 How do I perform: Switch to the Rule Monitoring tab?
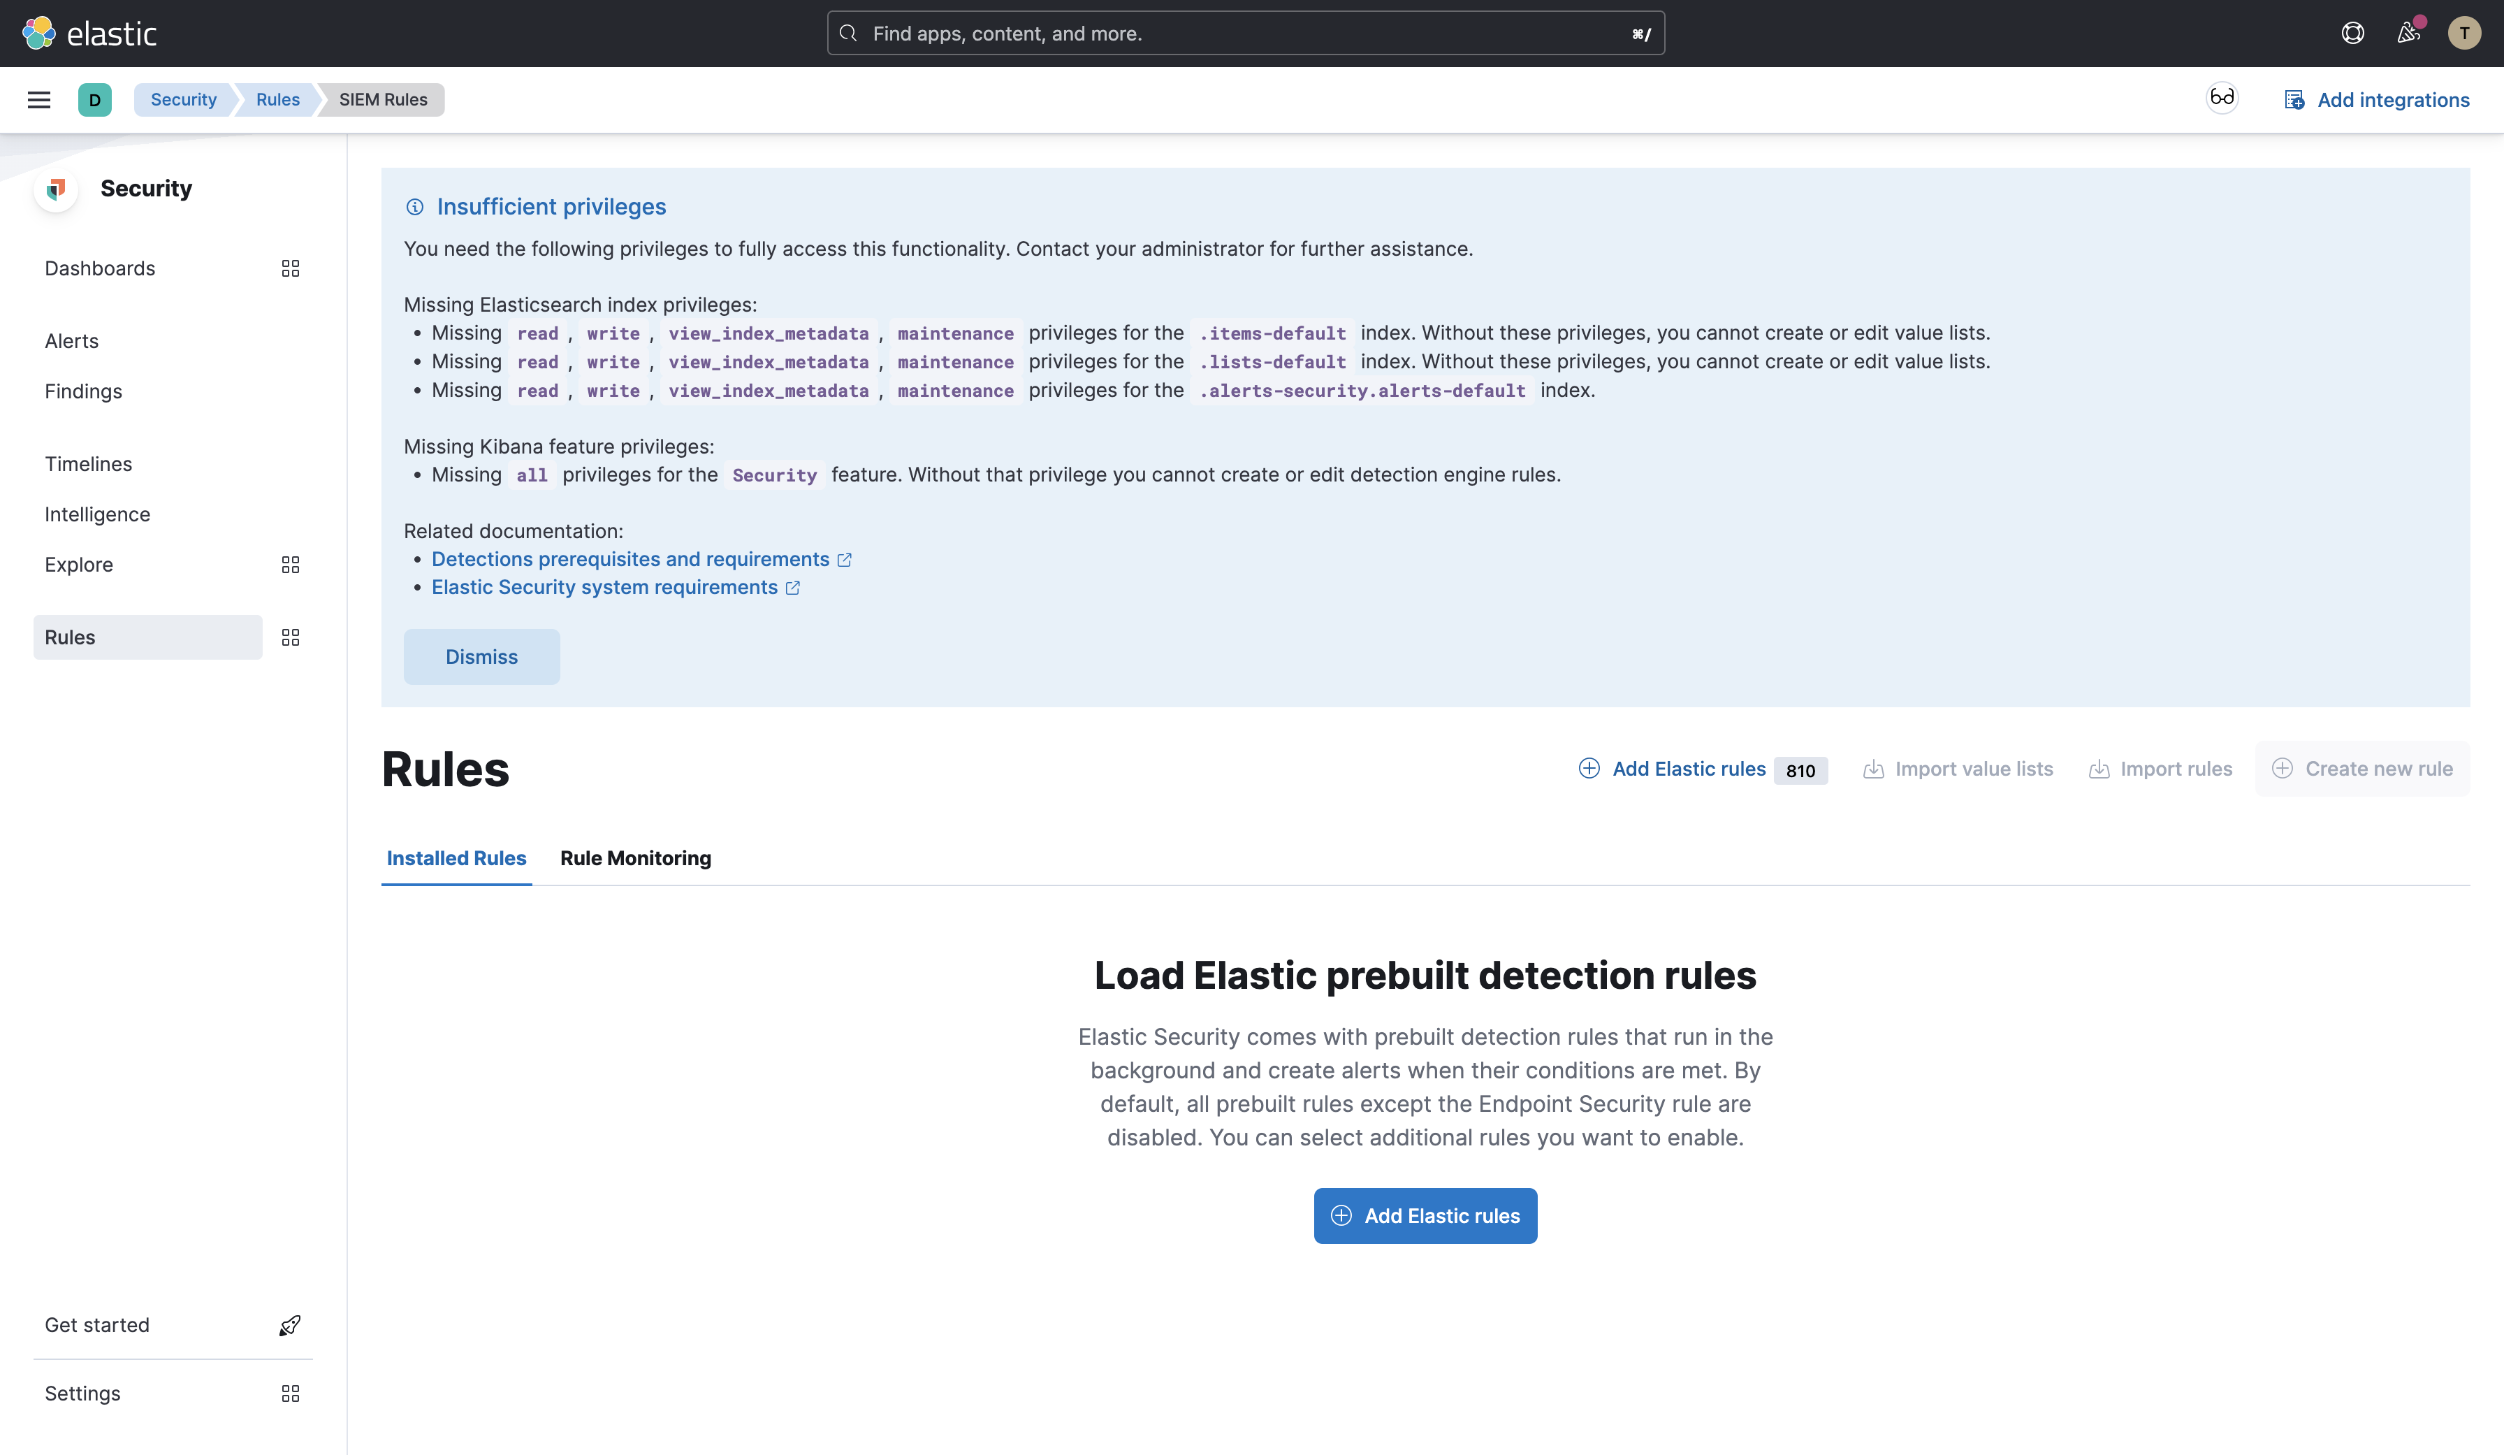pyautogui.click(x=636, y=859)
